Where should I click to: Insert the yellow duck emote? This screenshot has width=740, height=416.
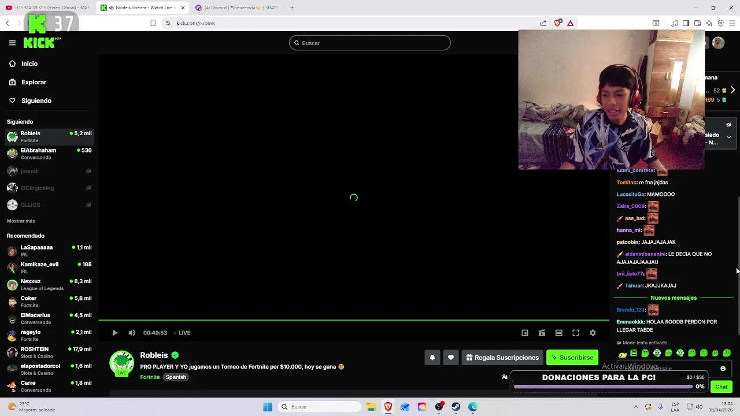click(x=622, y=354)
